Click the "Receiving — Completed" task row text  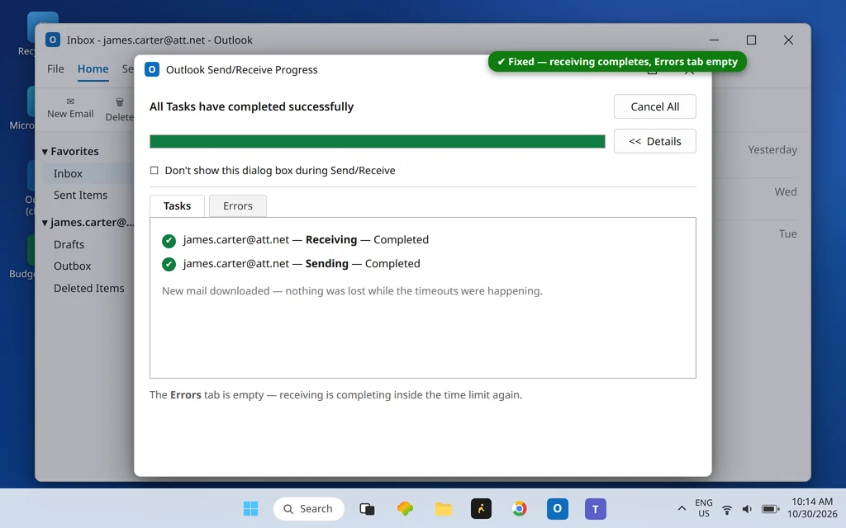click(x=306, y=240)
